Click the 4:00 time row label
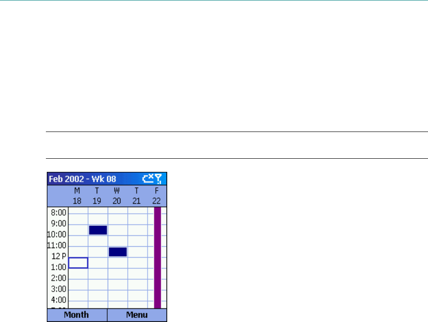428x322 pixels. pyautogui.click(x=59, y=300)
